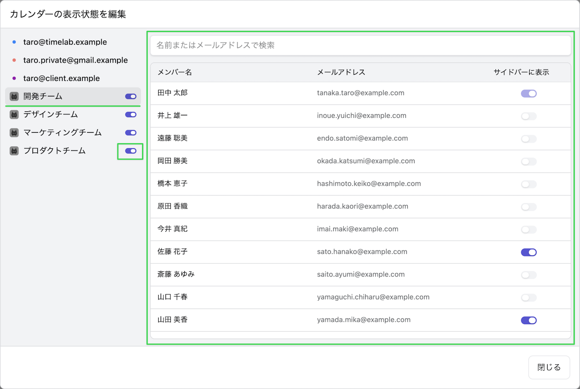Screen dimensions: 580x389
Task: Enable sidebar display for 岡田 勝美
Action: point(529,161)
